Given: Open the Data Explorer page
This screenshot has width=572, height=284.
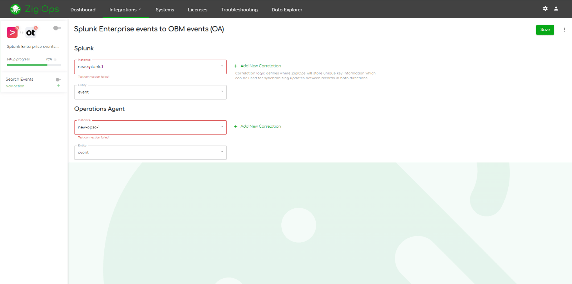Looking at the screenshot, I should pos(287,10).
